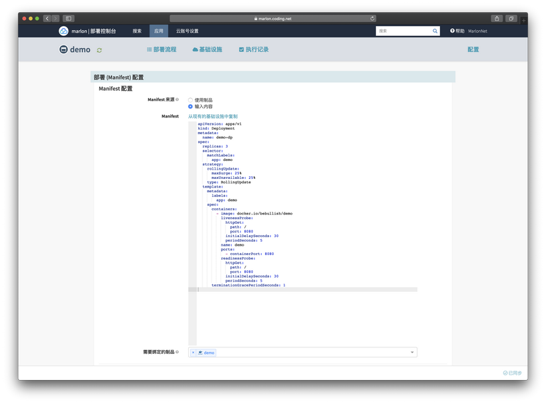The image size is (546, 404).
Task: Refresh the demo application with the green icon
Action: (99, 50)
